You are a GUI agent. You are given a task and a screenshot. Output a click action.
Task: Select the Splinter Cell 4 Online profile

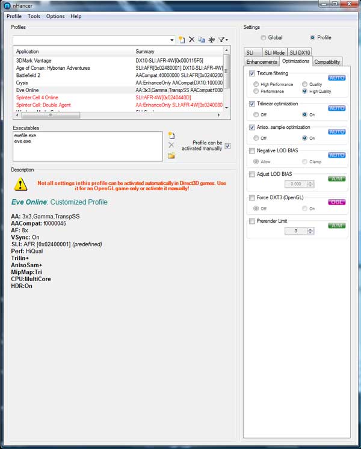pos(119,98)
